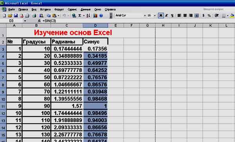Viewport: 235px width, 142px height.
Task: Open the Вид menu
Action: 34,9
